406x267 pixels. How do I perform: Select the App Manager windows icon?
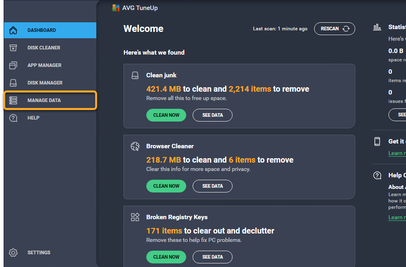coord(13,65)
